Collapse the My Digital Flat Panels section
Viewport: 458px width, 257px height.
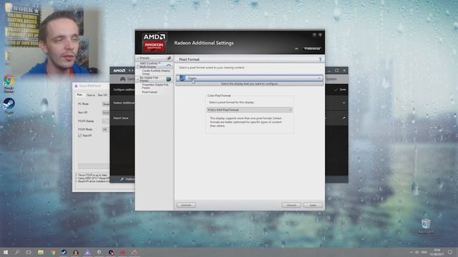(138, 79)
